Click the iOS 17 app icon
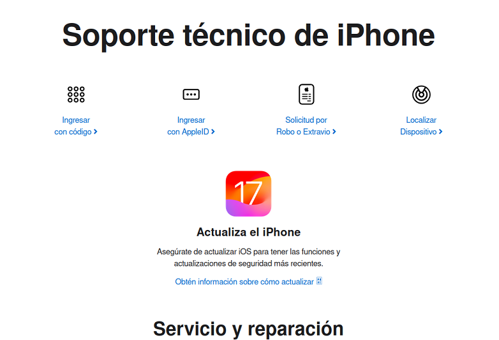 pyautogui.click(x=249, y=194)
